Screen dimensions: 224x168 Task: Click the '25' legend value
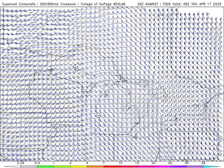[x=170, y=163]
